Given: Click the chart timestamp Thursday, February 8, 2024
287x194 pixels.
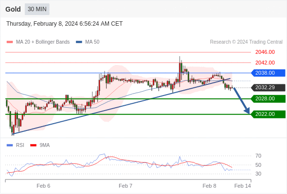Looking at the screenshot, I should (64, 24).
